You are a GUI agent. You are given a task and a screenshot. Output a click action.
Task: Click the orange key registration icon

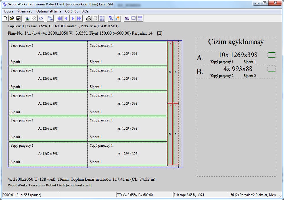tap(118, 18)
